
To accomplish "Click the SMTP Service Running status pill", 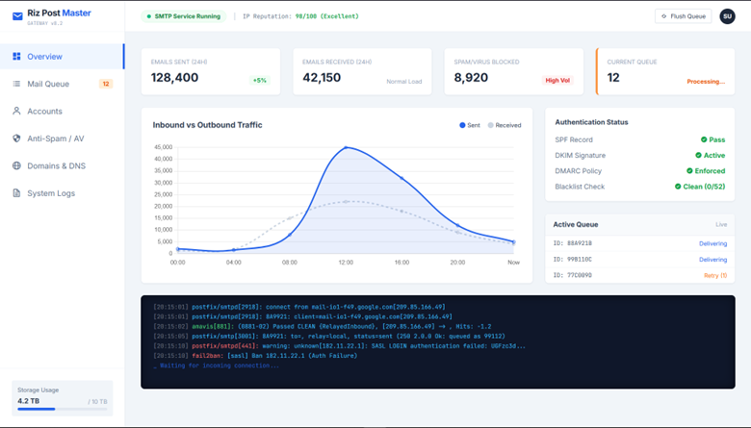I will pyautogui.click(x=183, y=16).
